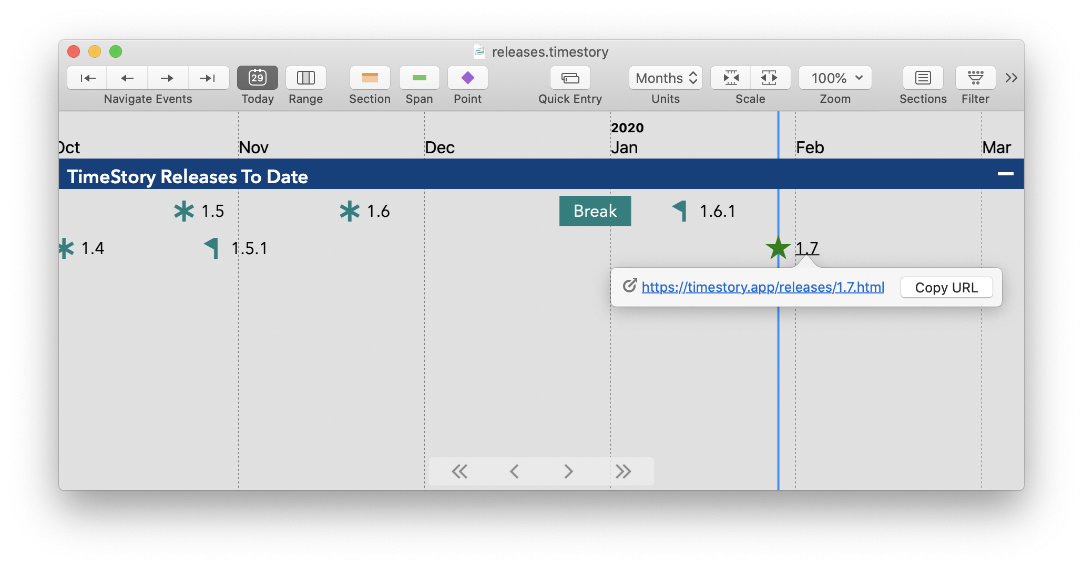1083x568 pixels.
Task: Add a new Point event
Action: coord(468,78)
